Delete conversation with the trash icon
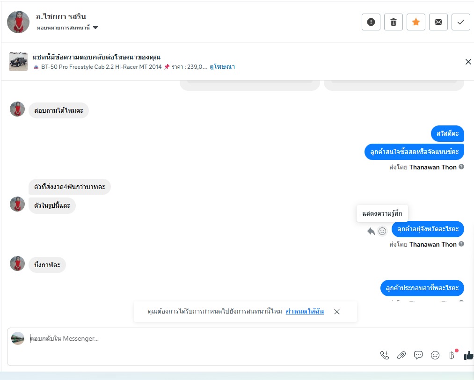Screen dimensions: 474x380 394,22
